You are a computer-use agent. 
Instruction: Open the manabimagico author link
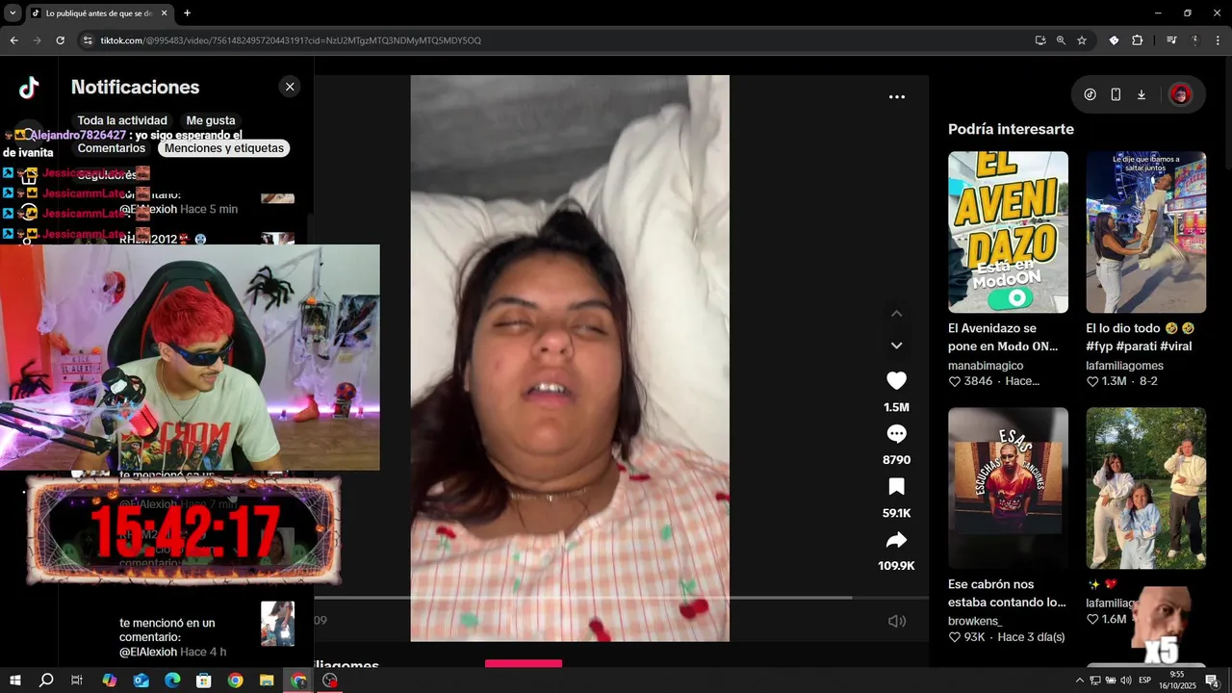click(986, 366)
